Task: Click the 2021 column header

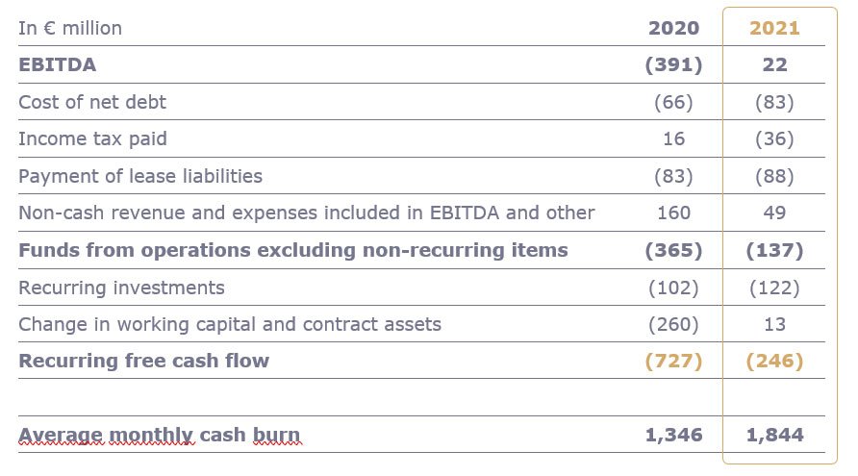Action: coord(774,28)
